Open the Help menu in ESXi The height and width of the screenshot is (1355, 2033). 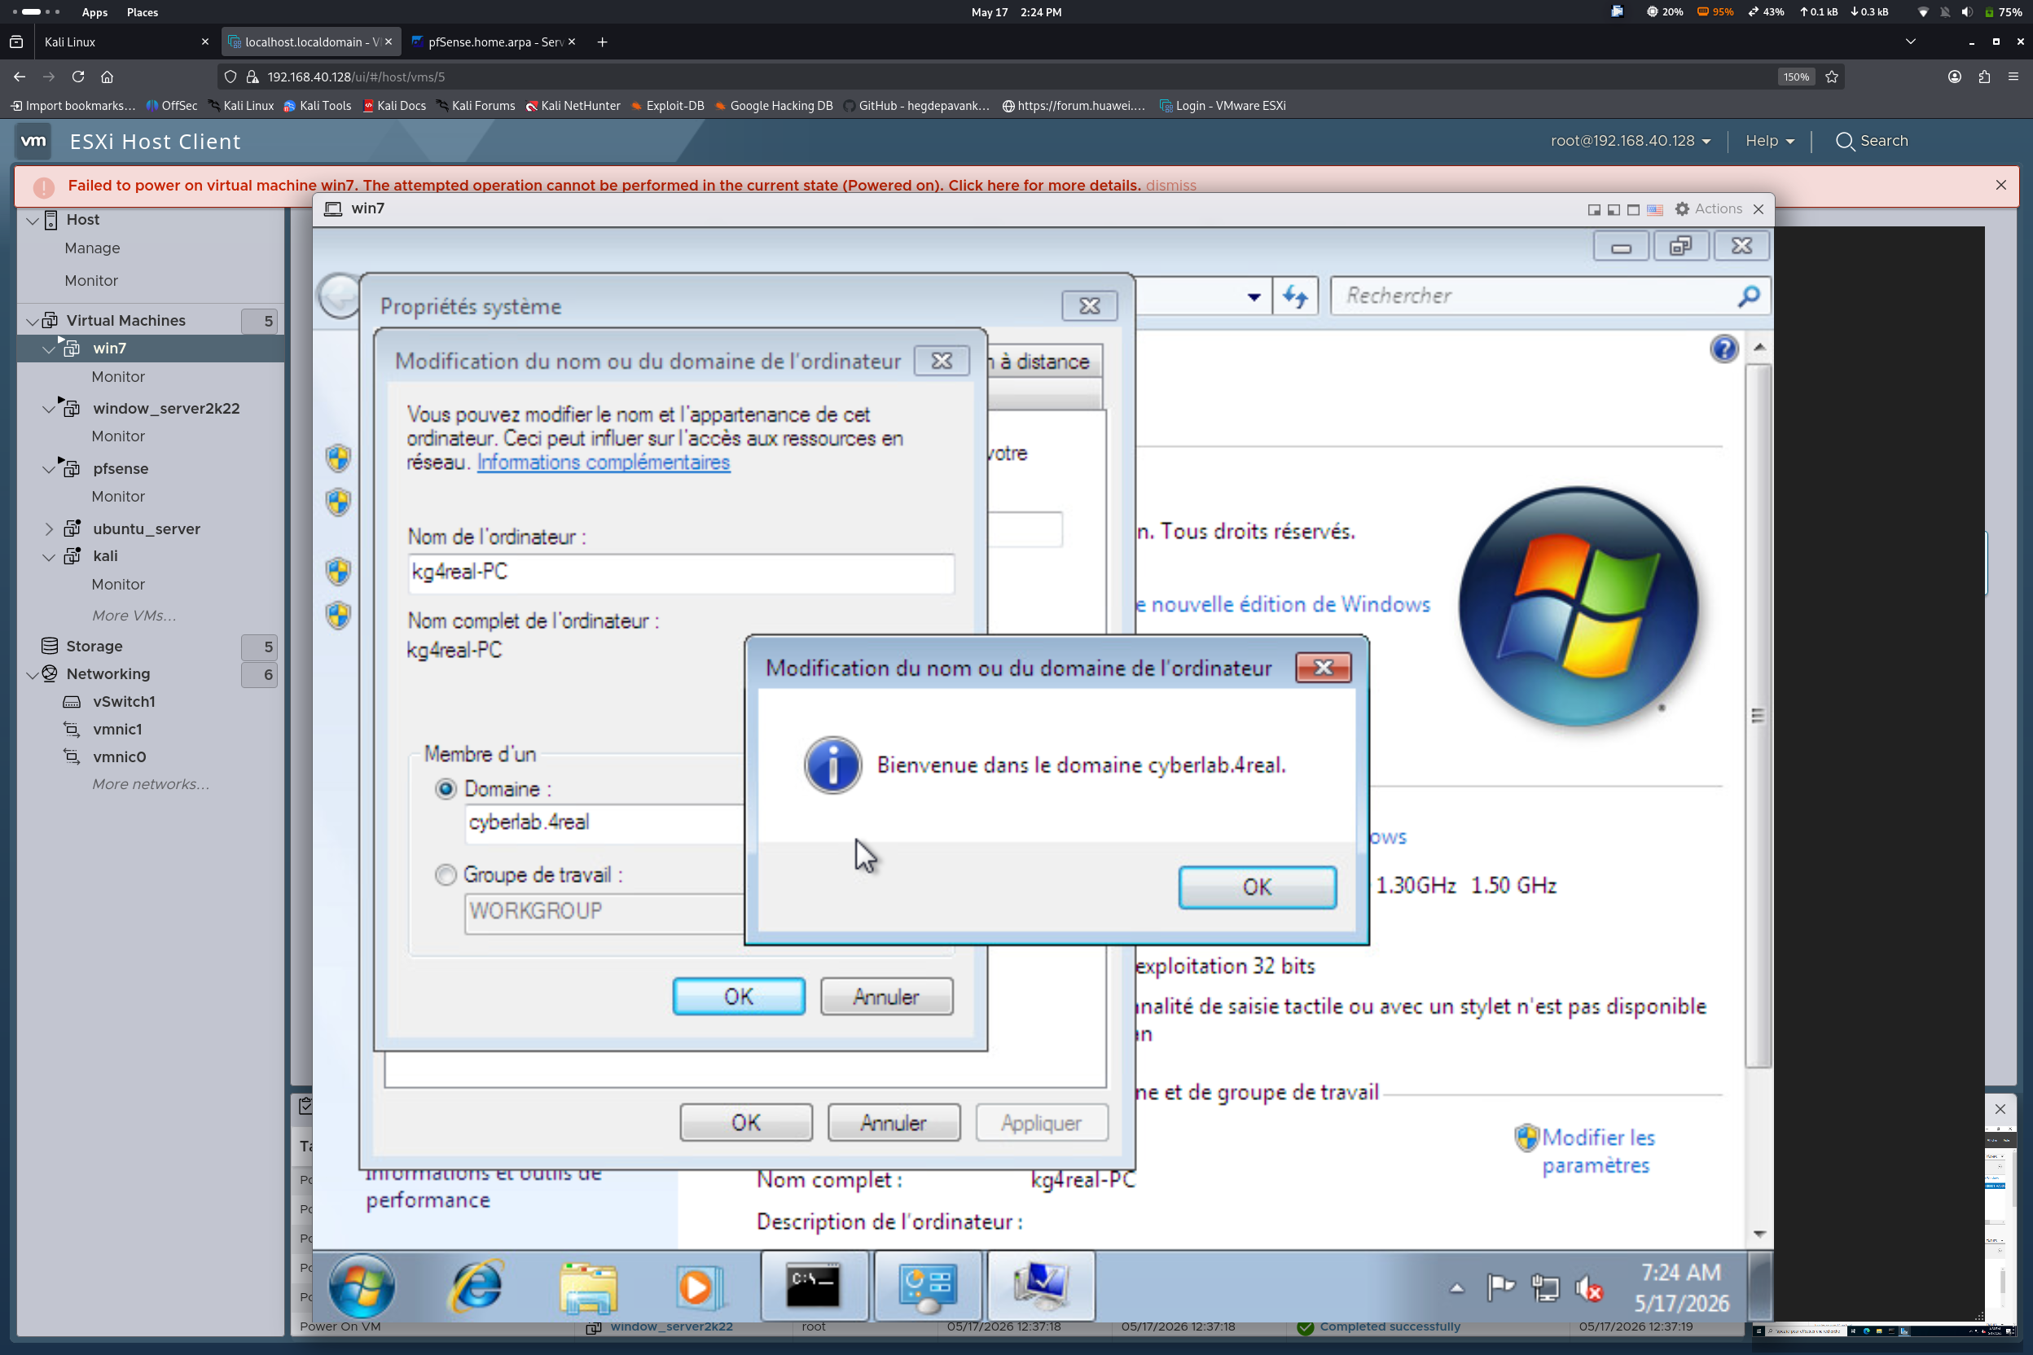coord(1769,141)
